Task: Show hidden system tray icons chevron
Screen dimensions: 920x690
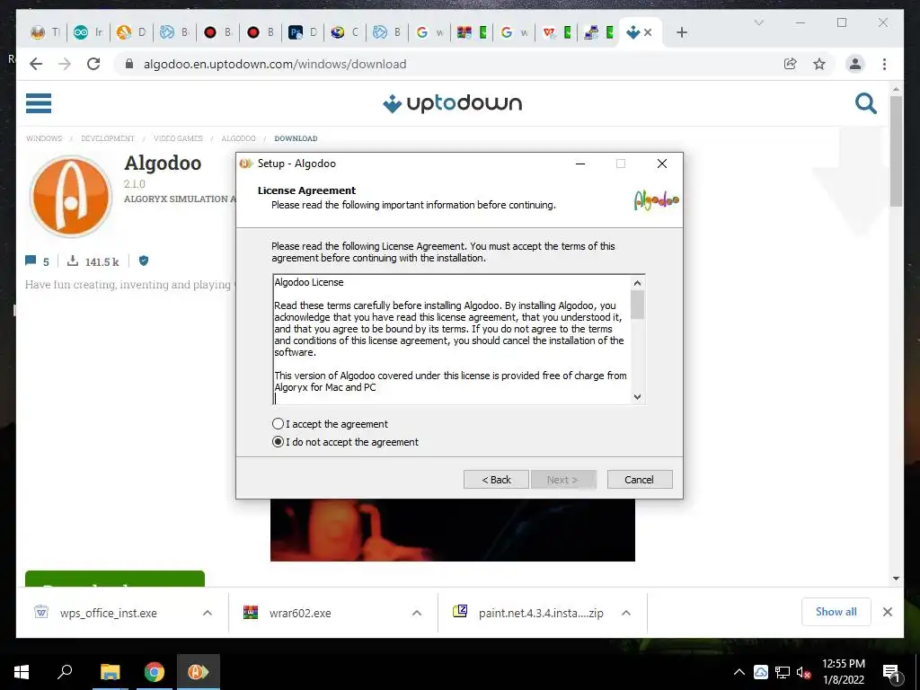Action: (739, 672)
